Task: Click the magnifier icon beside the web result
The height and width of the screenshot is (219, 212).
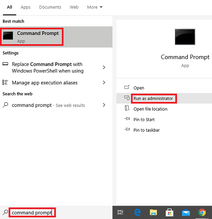Action: (5, 105)
